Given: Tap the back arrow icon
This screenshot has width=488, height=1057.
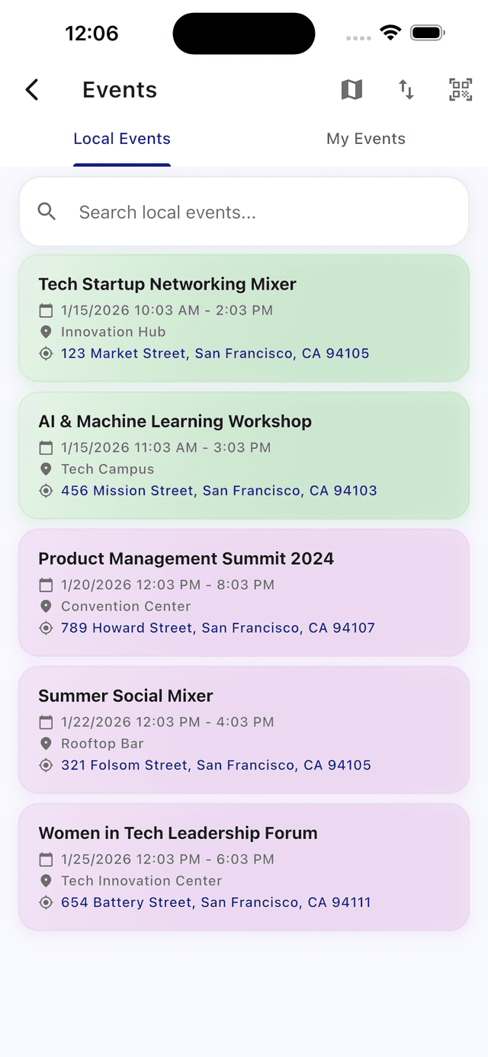Looking at the screenshot, I should [32, 90].
